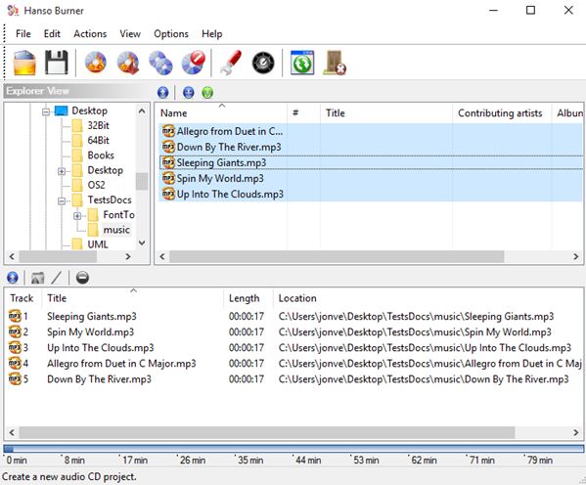586x485 pixels.
Task: Click green refresh icon in explorer toolbar
Action: 207,92
